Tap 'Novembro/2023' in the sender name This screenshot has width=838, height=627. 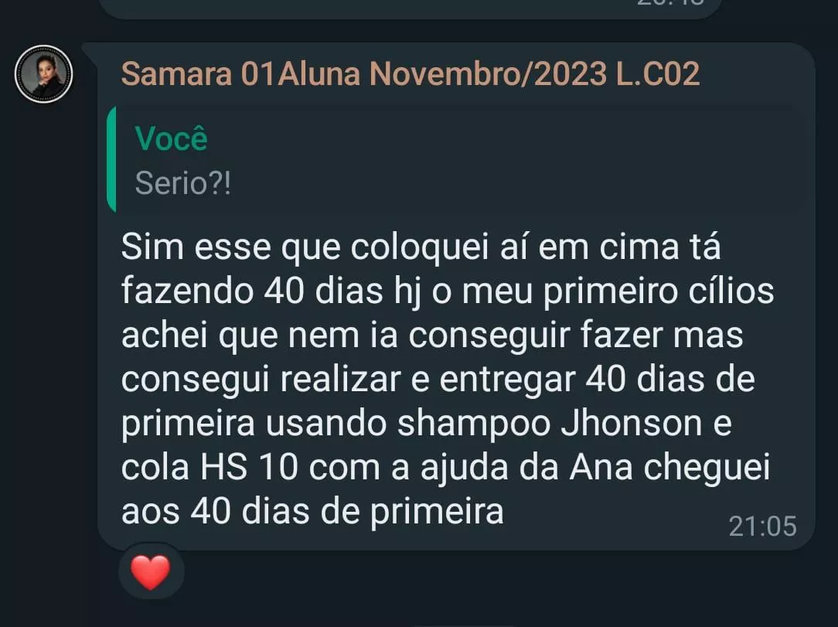pyautogui.click(x=489, y=73)
